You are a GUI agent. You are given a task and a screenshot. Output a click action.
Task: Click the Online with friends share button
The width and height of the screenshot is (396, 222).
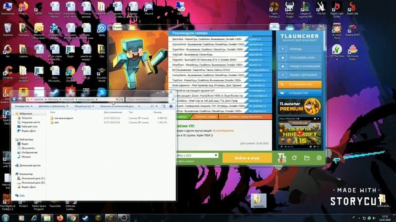point(299,75)
